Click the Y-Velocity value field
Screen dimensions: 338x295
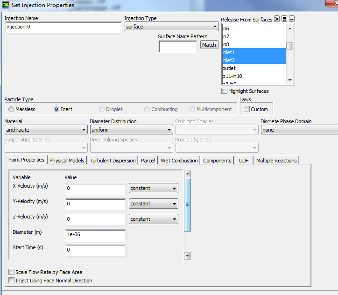96,204
